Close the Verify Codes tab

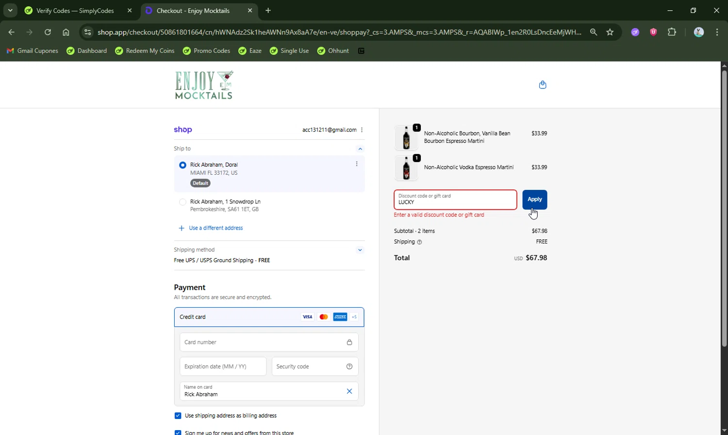coord(130,10)
